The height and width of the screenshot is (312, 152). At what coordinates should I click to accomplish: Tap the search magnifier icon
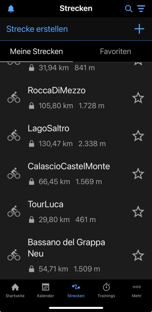129,9
